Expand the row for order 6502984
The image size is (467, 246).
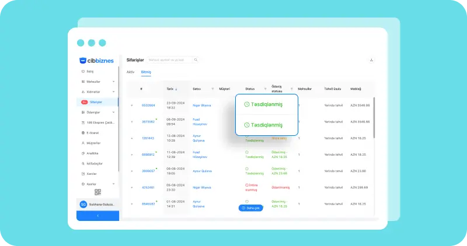132,106
